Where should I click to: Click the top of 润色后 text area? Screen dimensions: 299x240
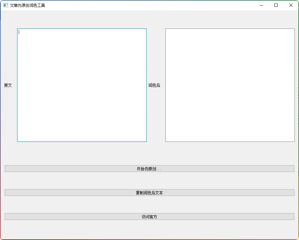point(230,32)
